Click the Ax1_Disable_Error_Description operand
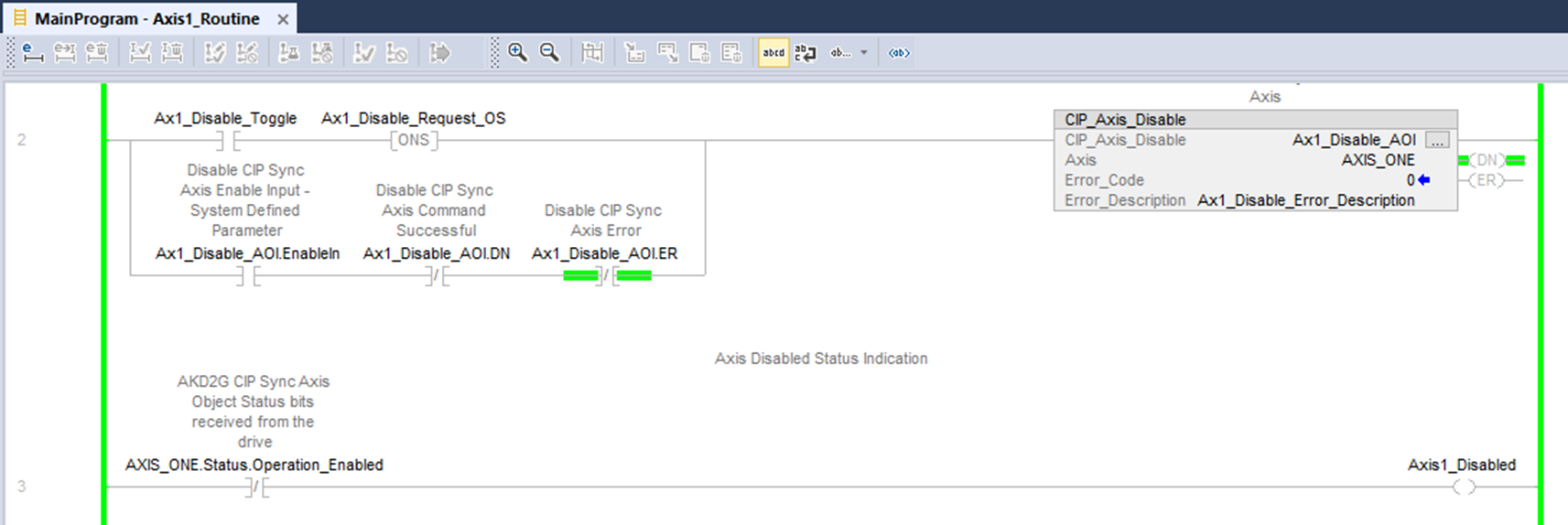Image resolution: width=1568 pixels, height=525 pixels. (1306, 200)
